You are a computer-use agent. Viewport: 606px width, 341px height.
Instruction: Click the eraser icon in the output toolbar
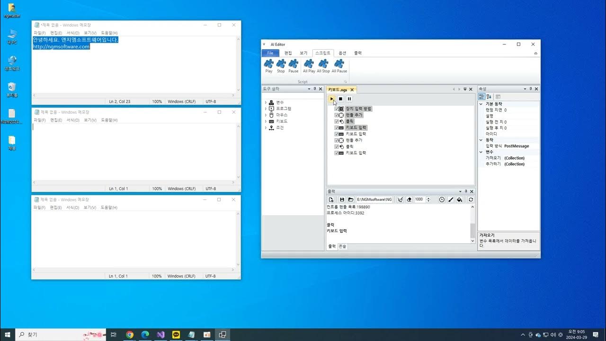point(410,199)
